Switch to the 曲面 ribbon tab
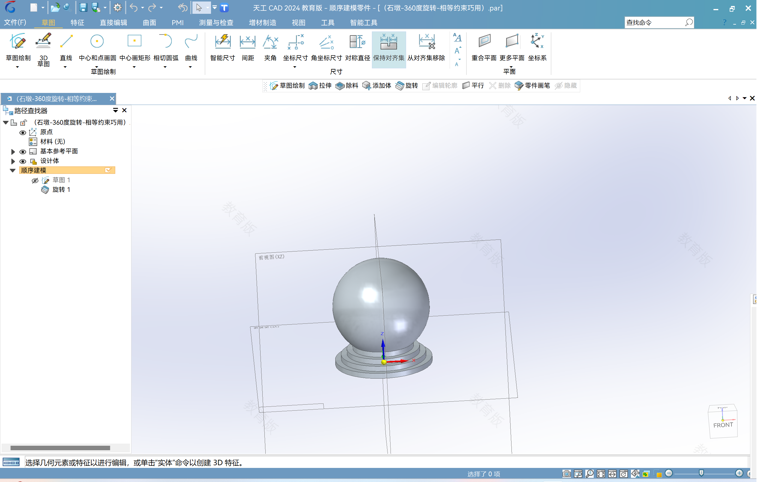The width and height of the screenshot is (757, 482). [149, 22]
